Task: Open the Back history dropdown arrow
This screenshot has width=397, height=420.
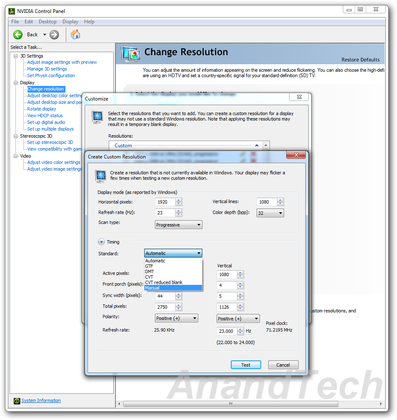Action: 45,35
